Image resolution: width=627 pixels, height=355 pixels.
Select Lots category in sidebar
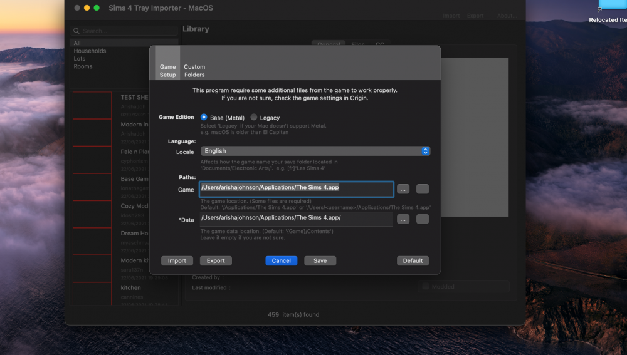click(x=80, y=59)
